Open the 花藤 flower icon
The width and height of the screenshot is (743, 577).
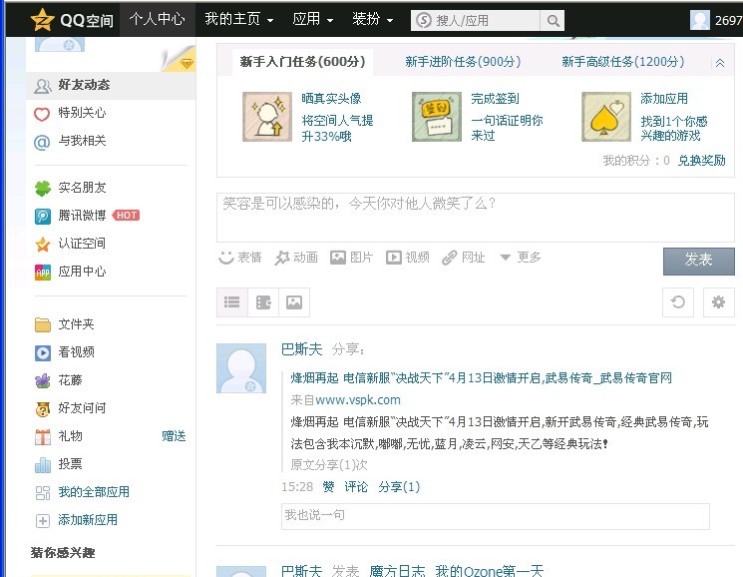pyautogui.click(x=43, y=380)
